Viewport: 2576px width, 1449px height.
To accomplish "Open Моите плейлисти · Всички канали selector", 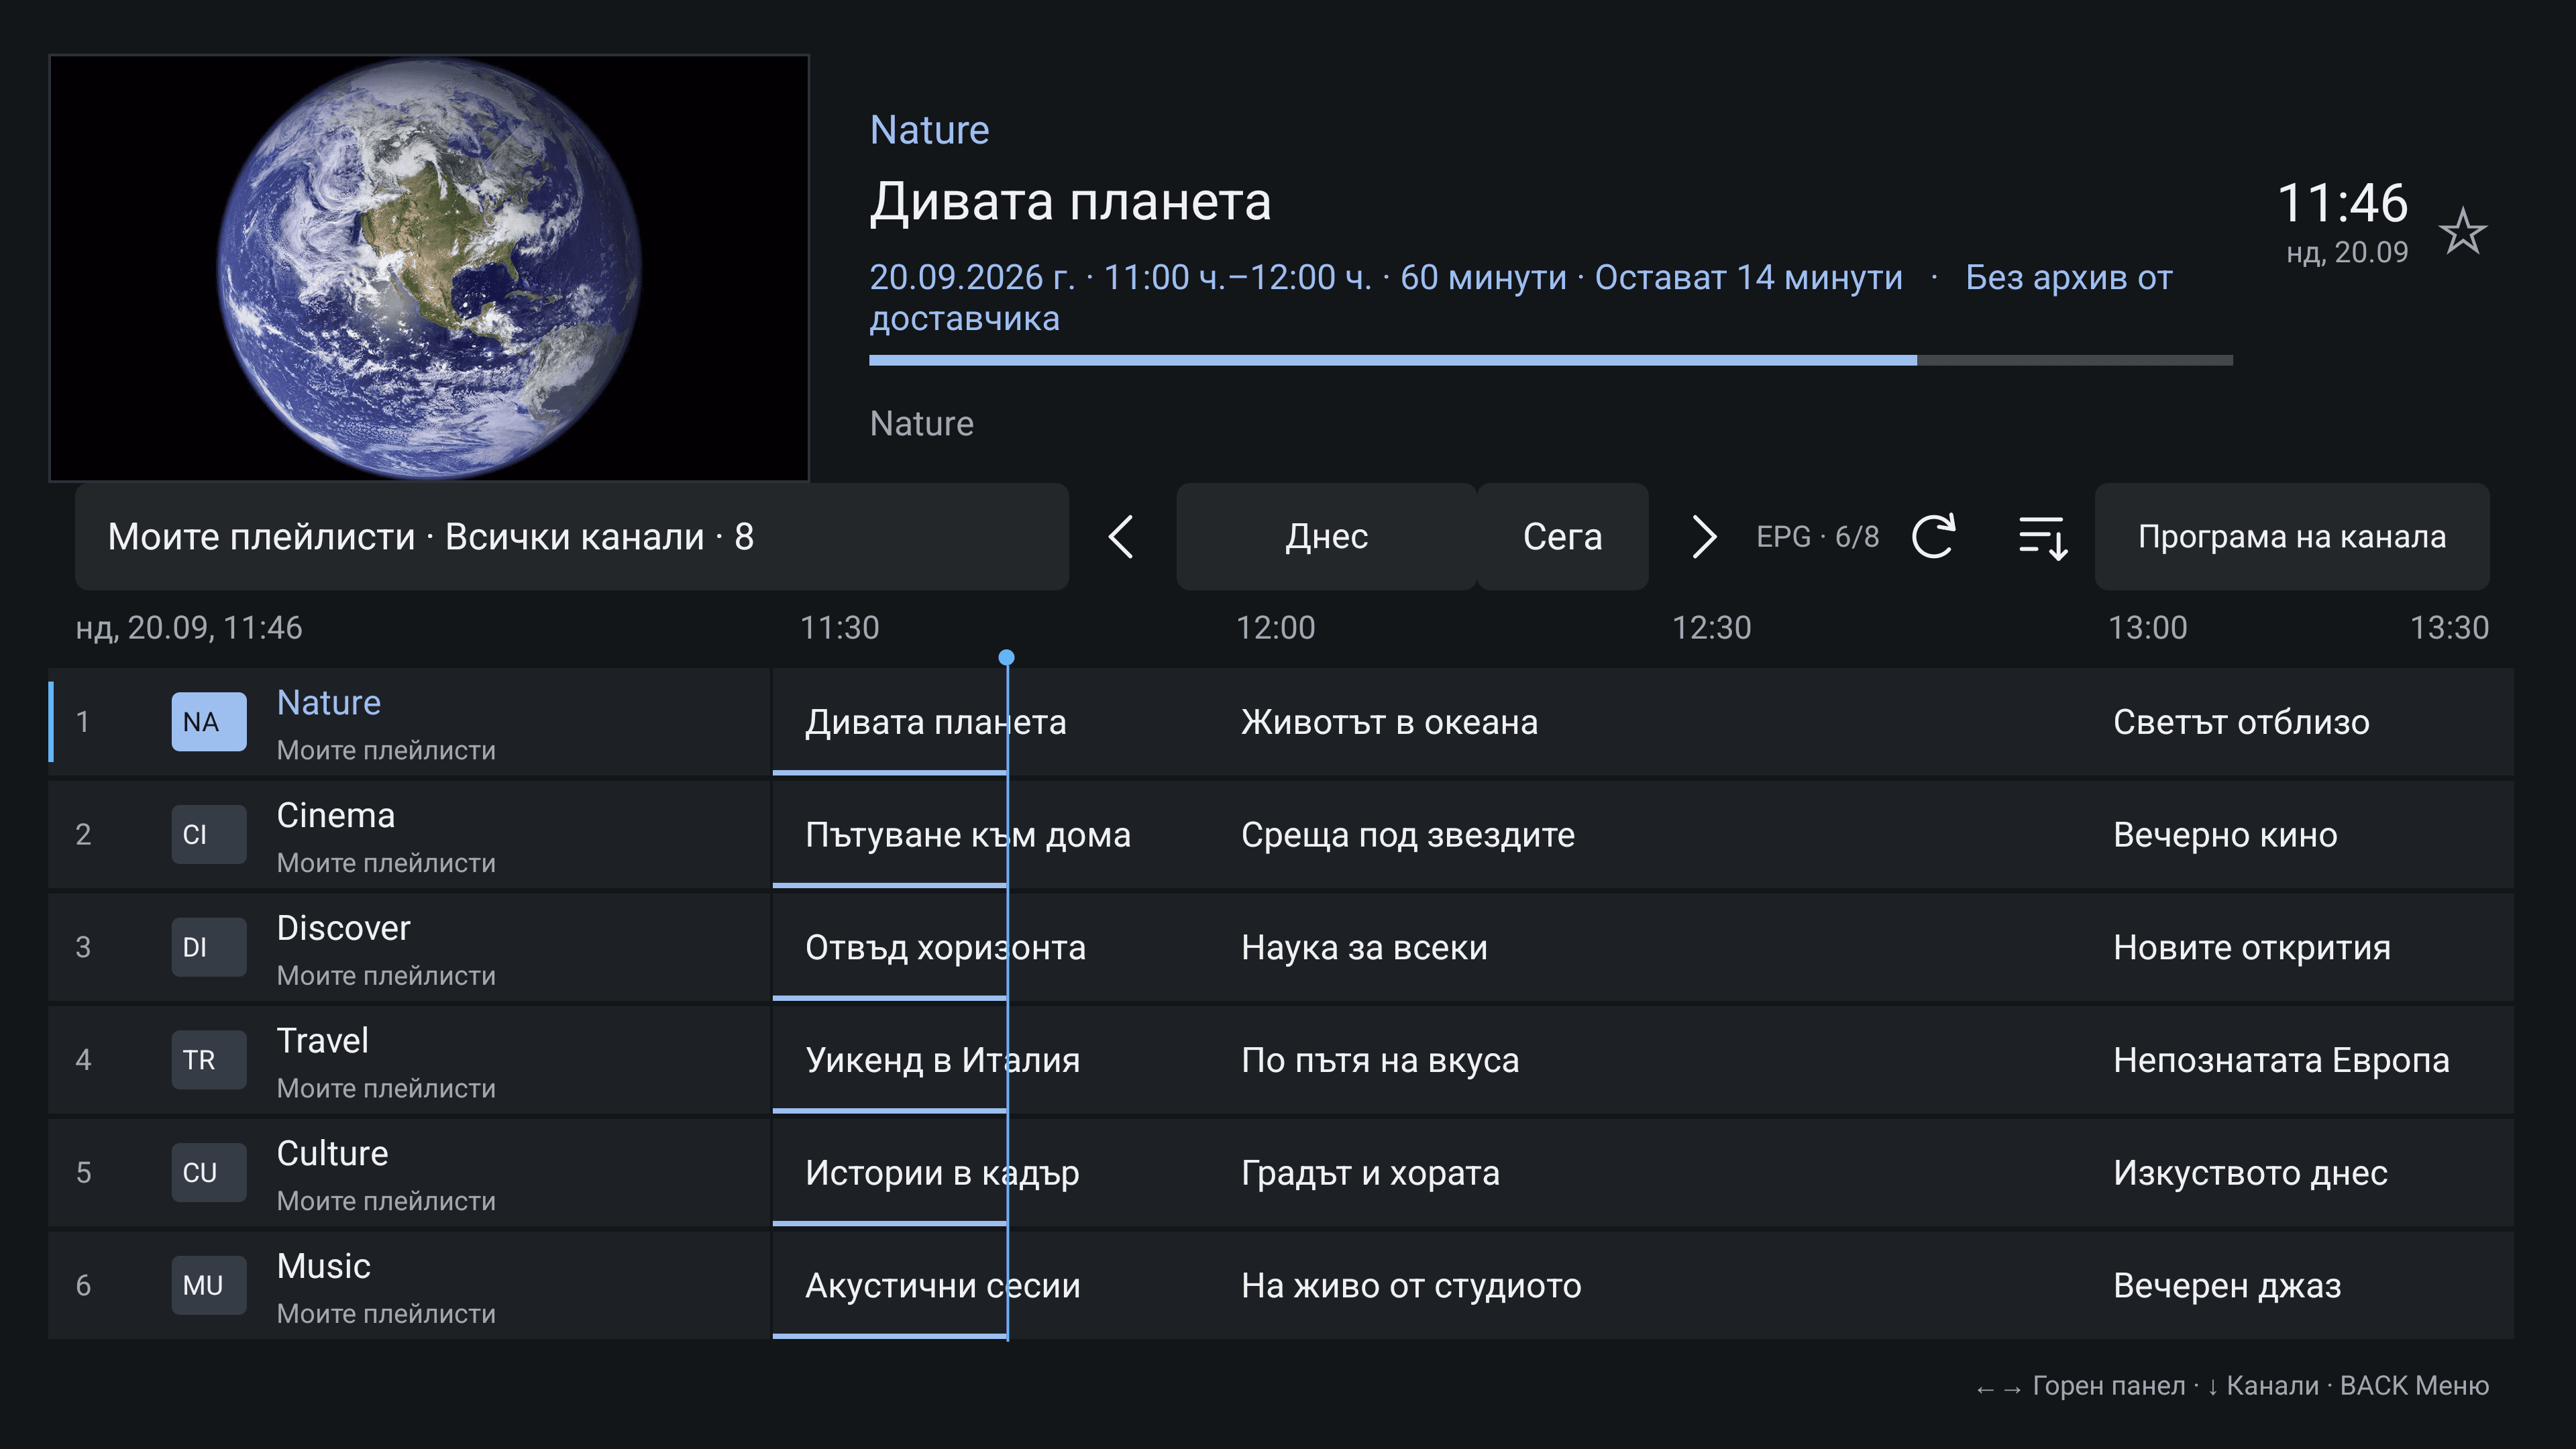I will pyautogui.click(x=572, y=537).
